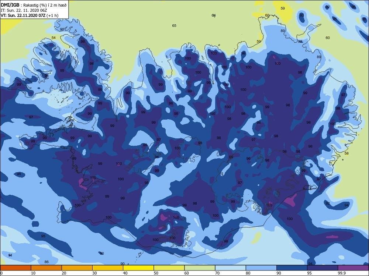Click the 30–40 golden legend swatch
This screenshot has width=369, height=276.
[108, 268]
